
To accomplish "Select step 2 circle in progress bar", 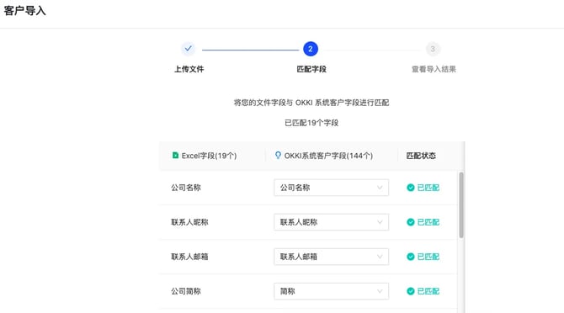I will (x=311, y=49).
